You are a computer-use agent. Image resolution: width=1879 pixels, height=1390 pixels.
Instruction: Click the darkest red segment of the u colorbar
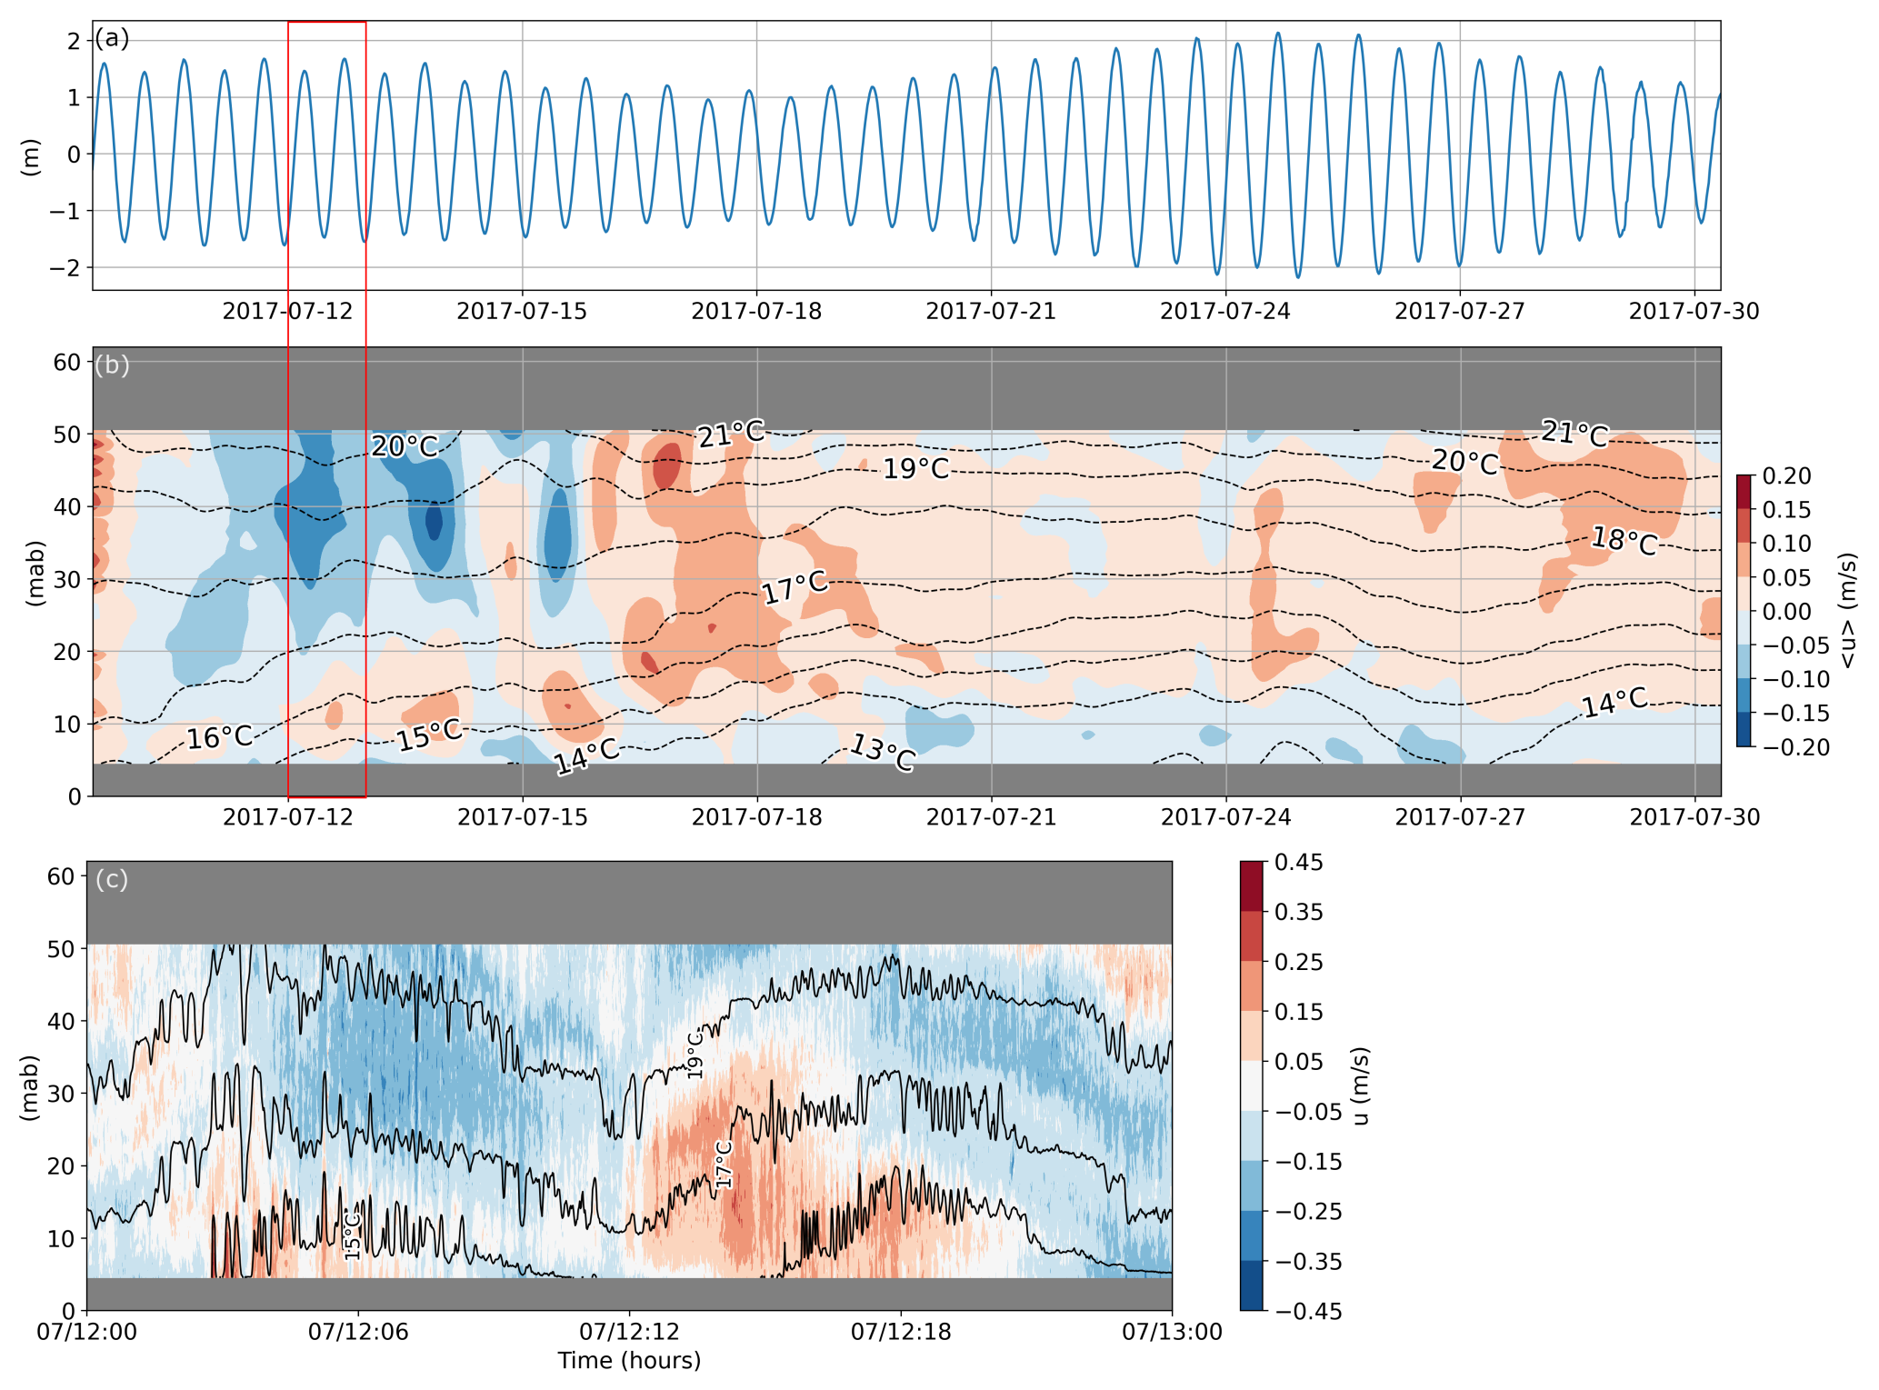pos(1252,886)
